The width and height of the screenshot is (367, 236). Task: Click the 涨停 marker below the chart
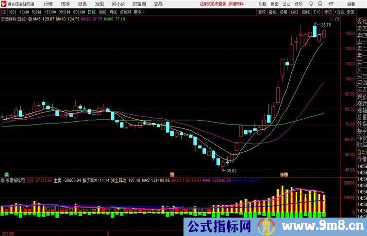284,174
